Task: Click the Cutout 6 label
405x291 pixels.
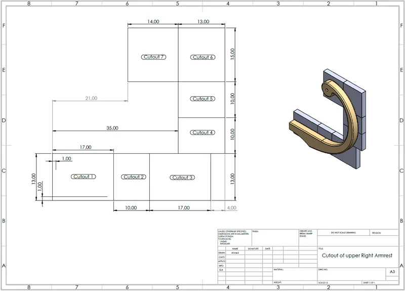Action: coord(203,57)
